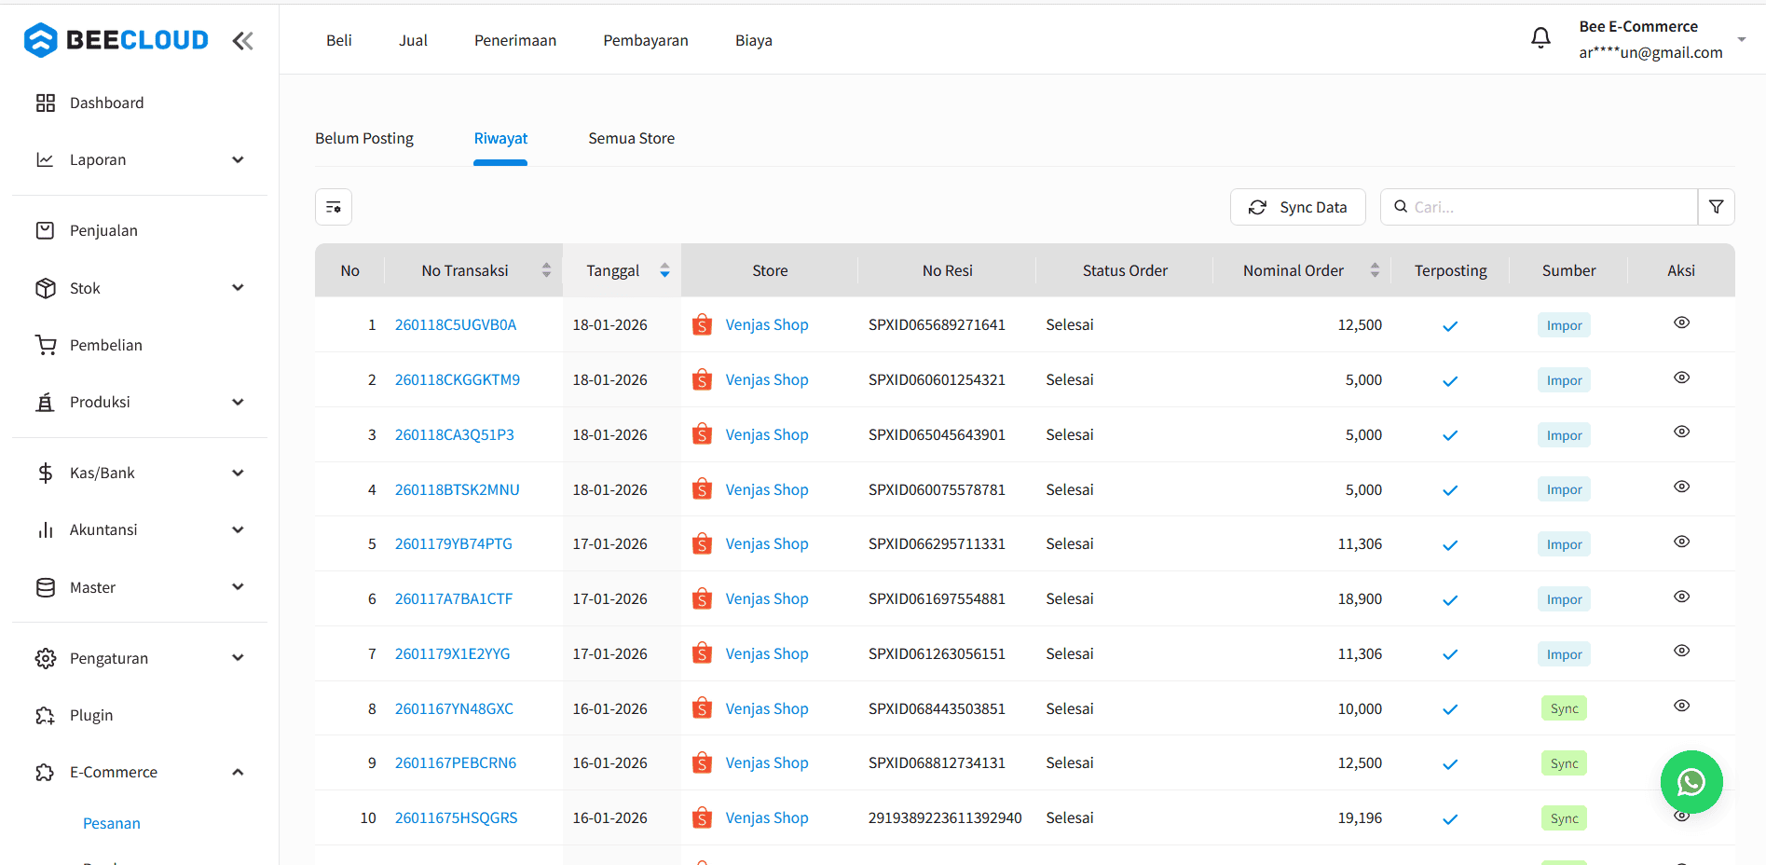This screenshot has width=1766, height=865.
Task: Switch to the Belum Posting tab
Action: click(363, 137)
